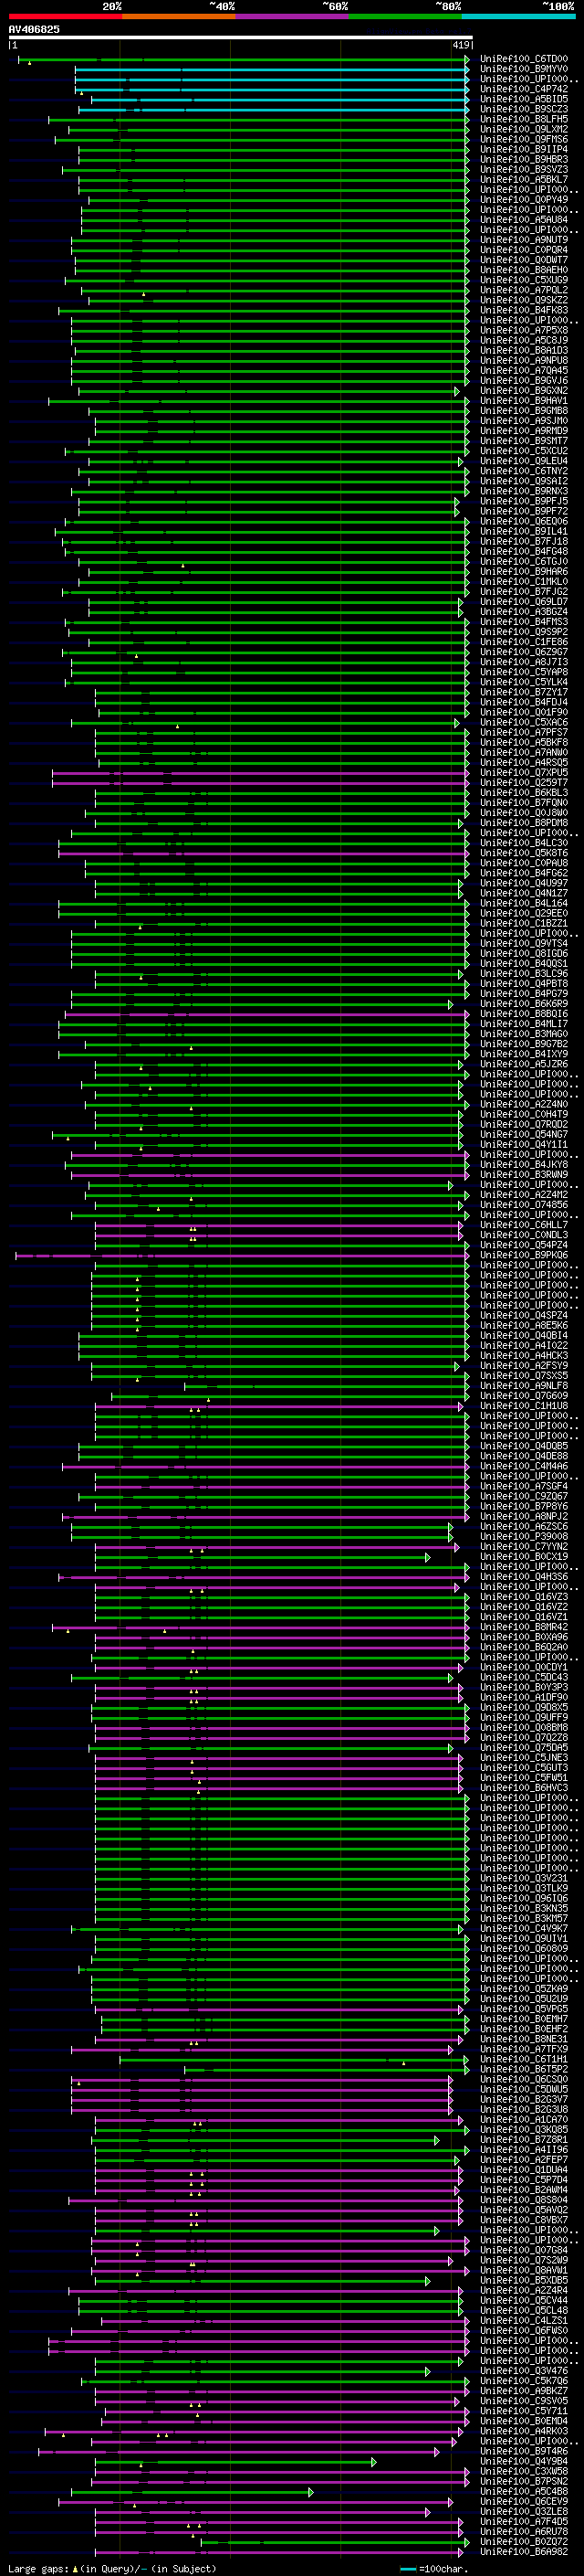Select the UniRef100_Q9LXM2 label
The width and height of the screenshot is (584, 2576).
523,129
